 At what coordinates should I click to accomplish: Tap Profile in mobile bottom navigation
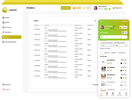click(x=126, y=94)
